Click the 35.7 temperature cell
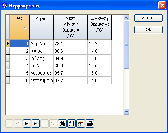The image size is (168, 133). pyautogui.click(x=71, y=73)
